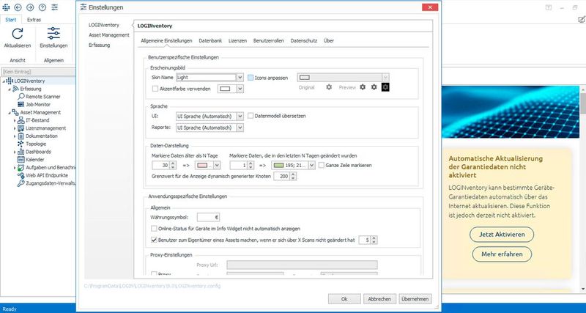
Task: Increase the 30 days stepper value
Action: pos(173,163)
